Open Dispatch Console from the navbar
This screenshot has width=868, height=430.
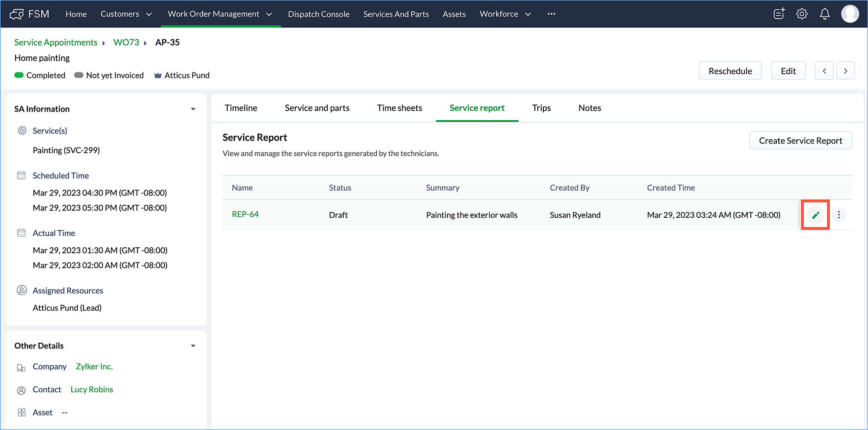click(x=319, y=14)
